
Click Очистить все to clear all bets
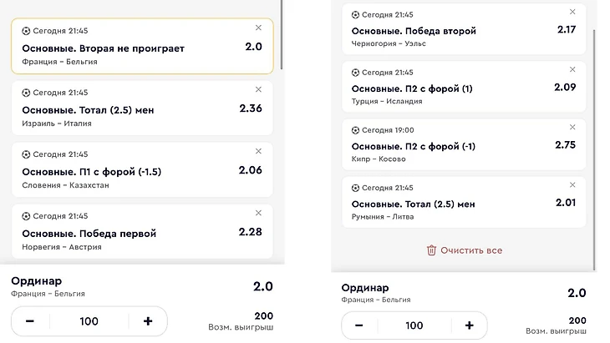click(470, 250)
